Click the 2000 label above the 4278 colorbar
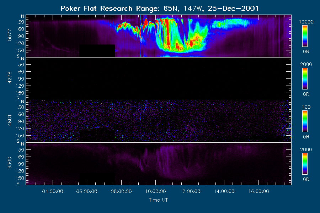This screenshot has height=213, width=320. 306,64
